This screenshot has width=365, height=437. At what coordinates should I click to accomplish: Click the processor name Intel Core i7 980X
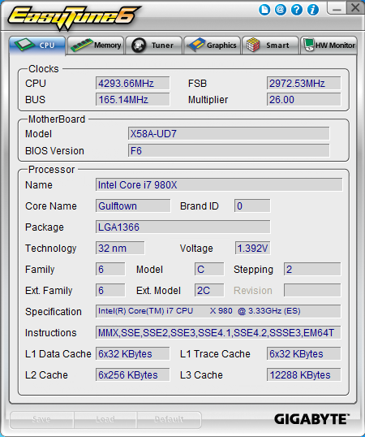pyautogui.click(x=219, y=184)
